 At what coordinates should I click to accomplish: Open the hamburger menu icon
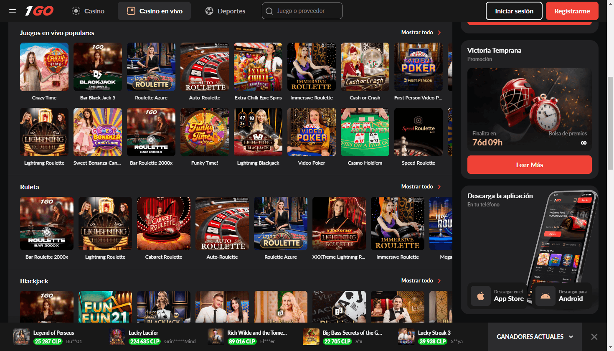click(13, 11)
